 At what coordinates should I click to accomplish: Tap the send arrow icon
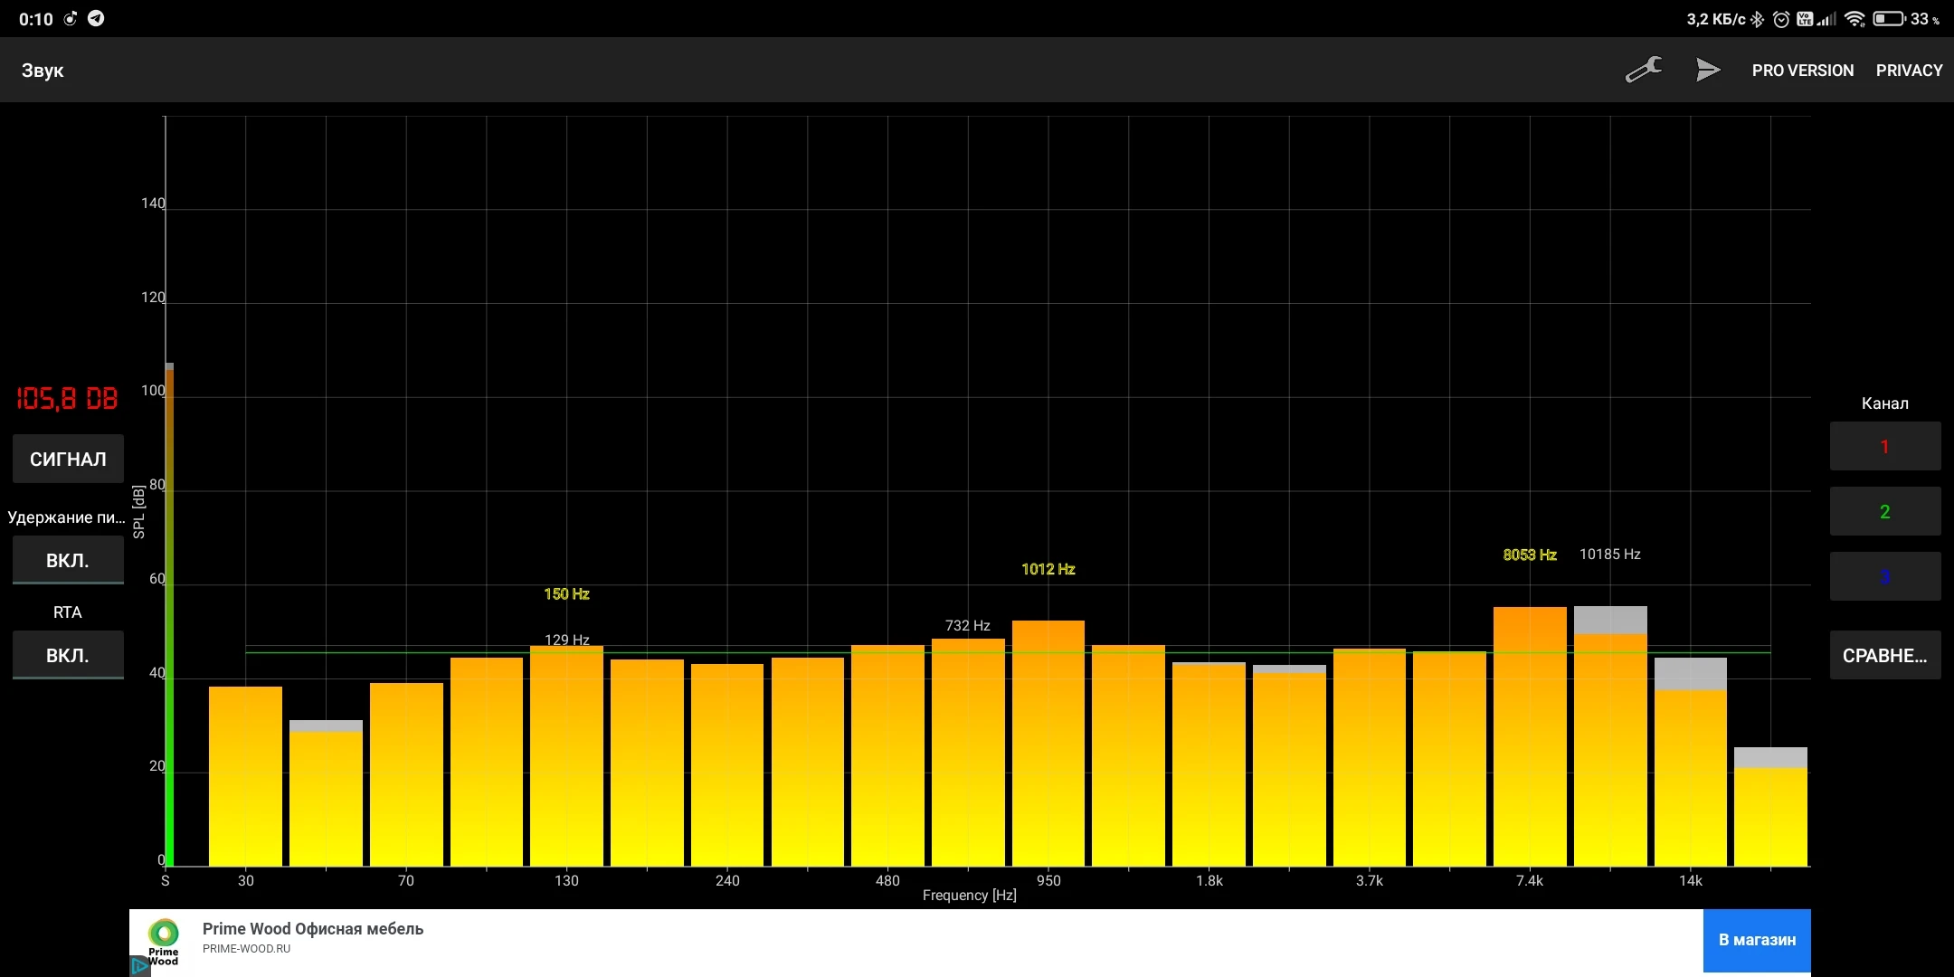(x=1707, y=70)
